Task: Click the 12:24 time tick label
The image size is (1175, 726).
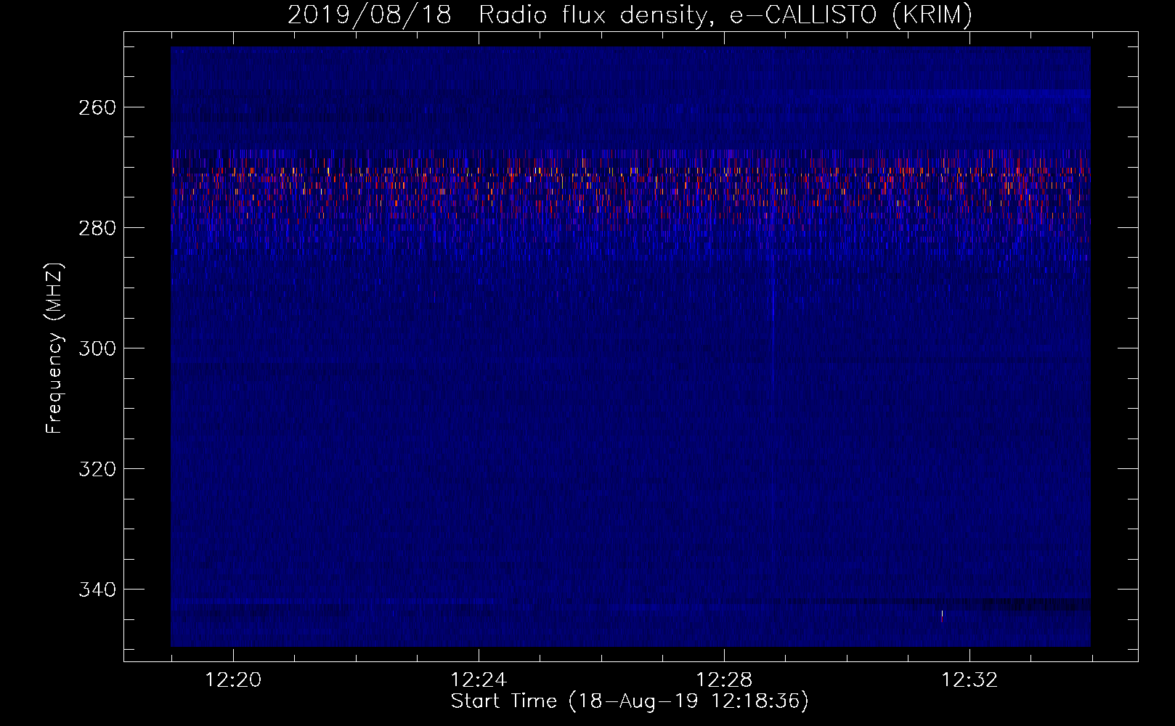Action: pos(479,680)
